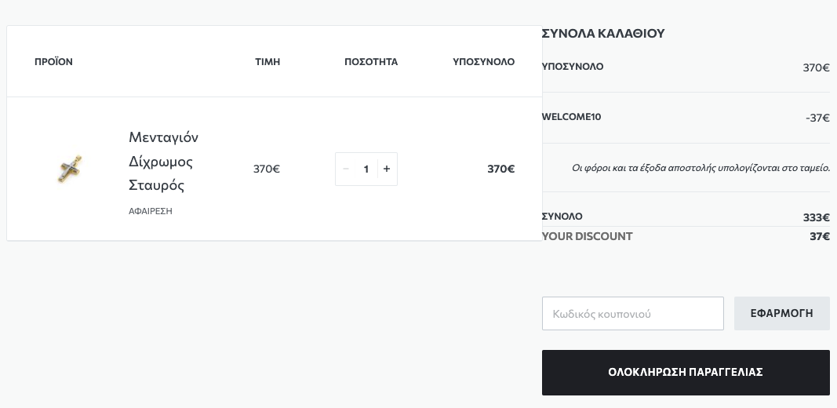Click the ΤΙΜΗ column header
The image size is (837, 408).
click(x=267, y=62)
